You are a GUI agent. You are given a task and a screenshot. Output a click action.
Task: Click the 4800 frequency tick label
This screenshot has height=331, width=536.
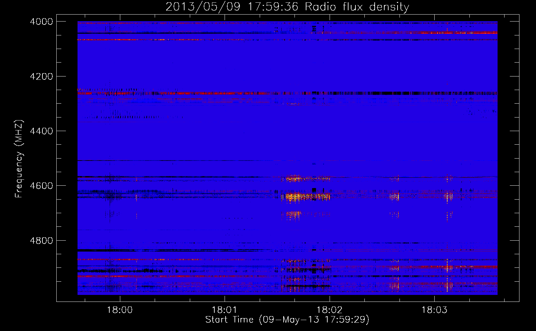[x=41, y=241]
